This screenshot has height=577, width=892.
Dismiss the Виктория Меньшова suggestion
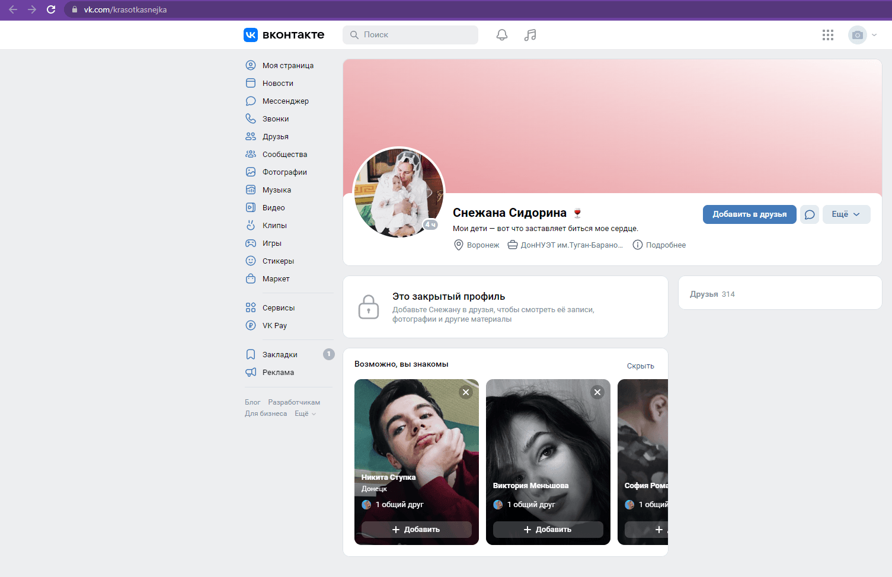point(597,392)
